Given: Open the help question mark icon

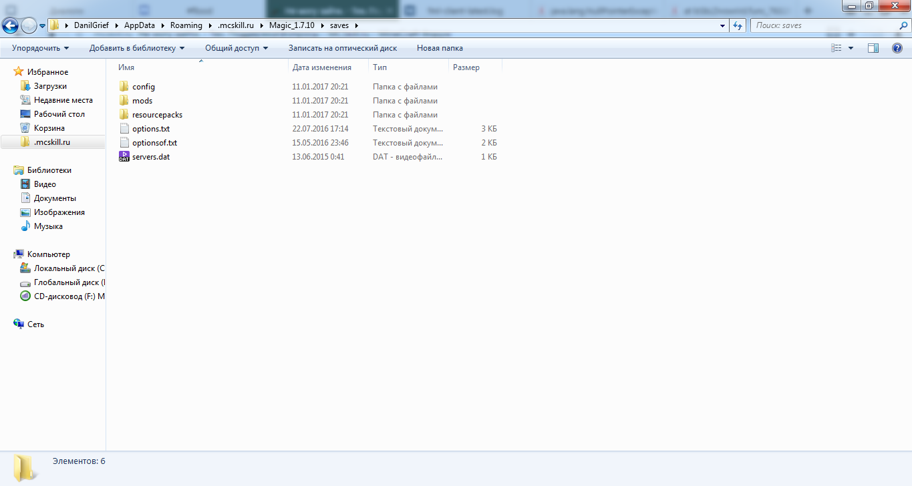Looking at the screenshot, I should pyautogui.click(x=897, y=48).
